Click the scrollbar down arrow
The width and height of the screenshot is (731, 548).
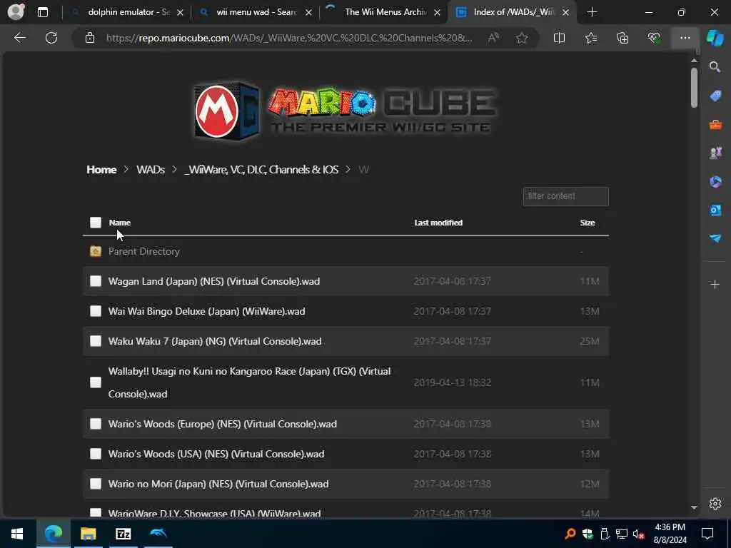coord(694,507)
